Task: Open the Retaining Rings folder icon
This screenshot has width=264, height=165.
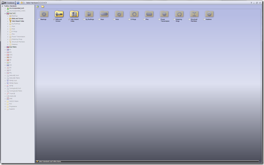Action: pyautogui.click(x=179, y=14)
